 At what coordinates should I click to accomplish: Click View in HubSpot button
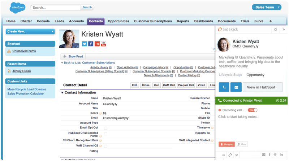pyautogui.click(x=263, y=87)
